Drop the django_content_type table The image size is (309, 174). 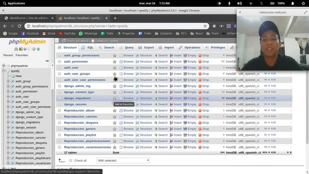point(204,92)
